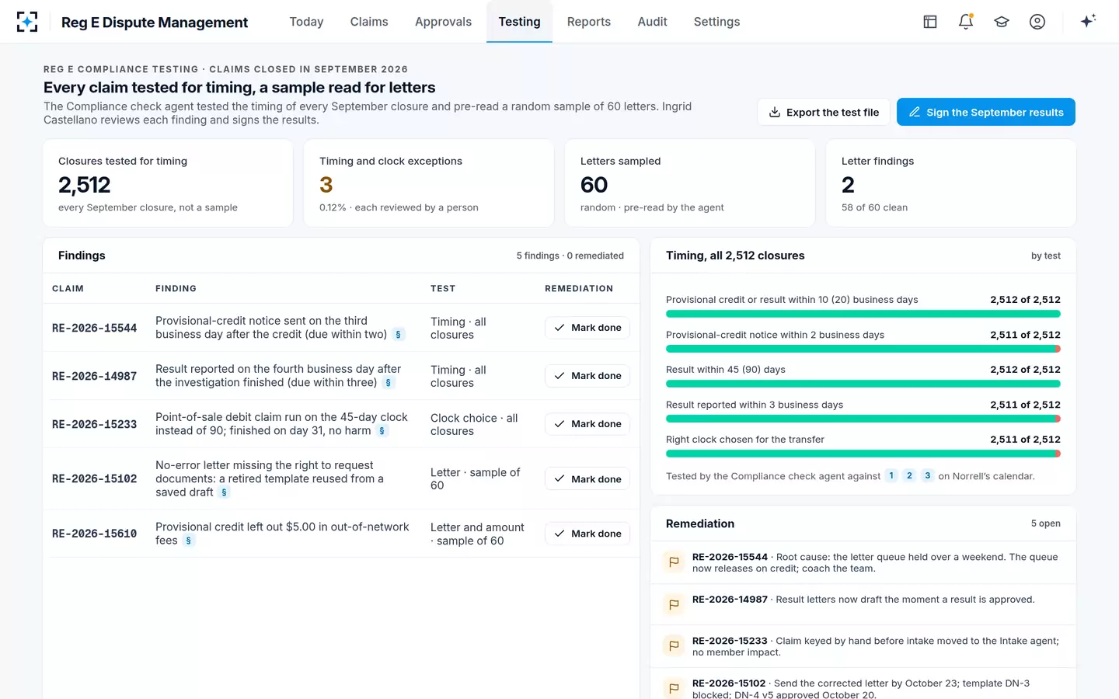
Task: Click the "by test" label in Timing panel
Action: pyautogui.click(x=1046, y=256)
